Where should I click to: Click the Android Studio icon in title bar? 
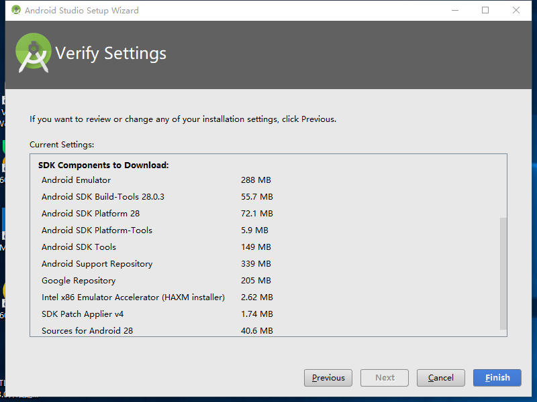16,10
